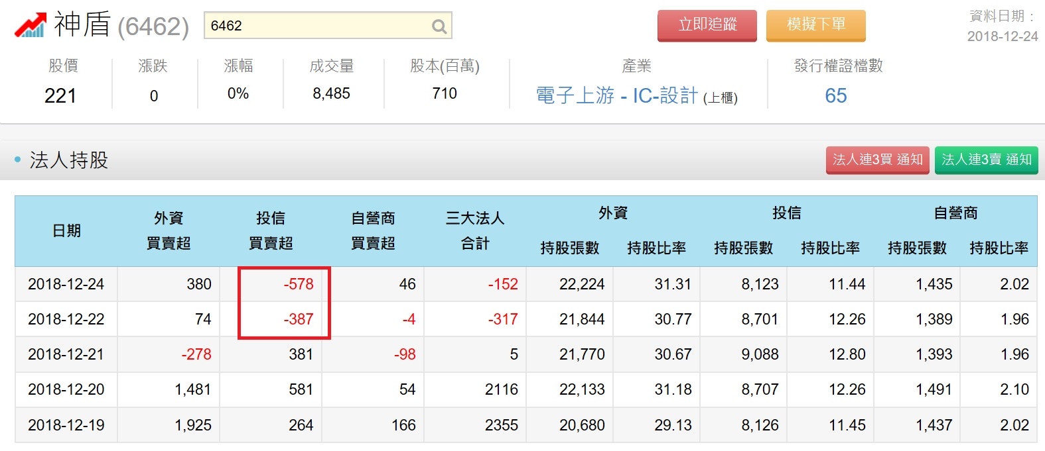The image size is (1045, 451).
Task: Click the 法人連3賣 通知 button
Action: click(x=987, y=160)
